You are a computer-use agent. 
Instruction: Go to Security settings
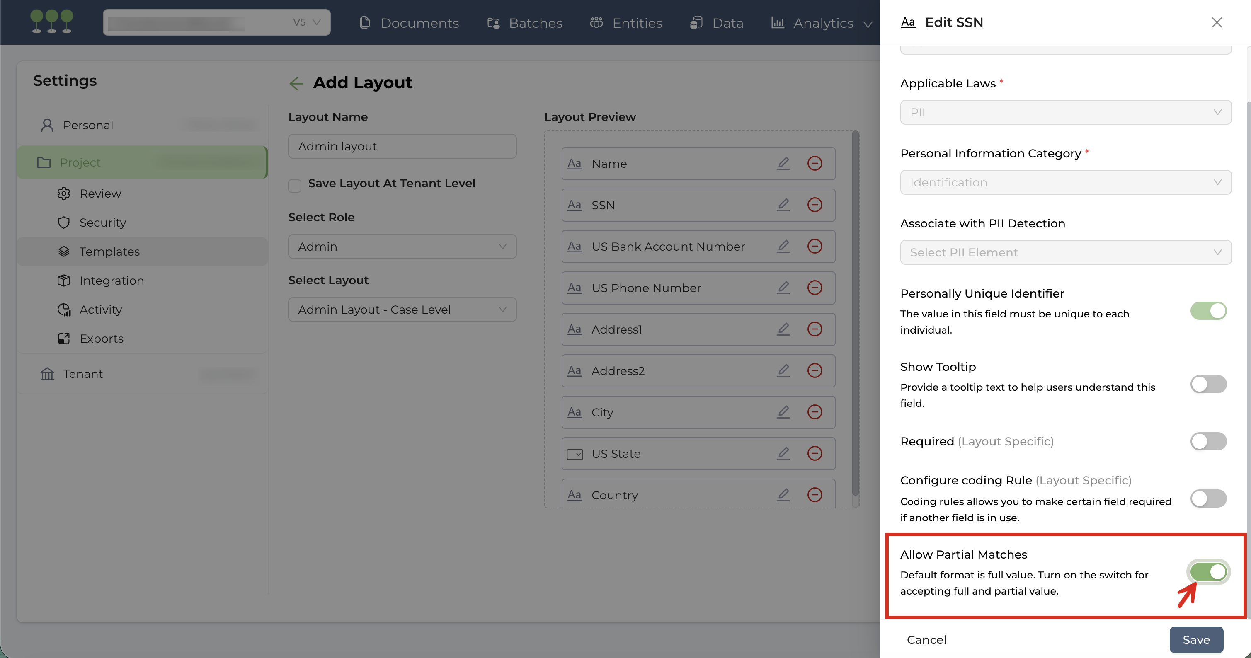coord(102,223)
